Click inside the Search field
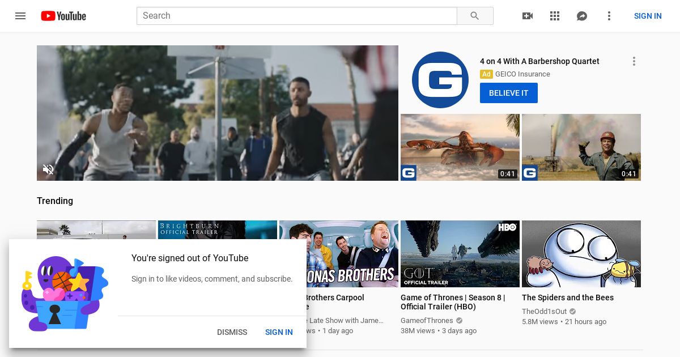 297,16
